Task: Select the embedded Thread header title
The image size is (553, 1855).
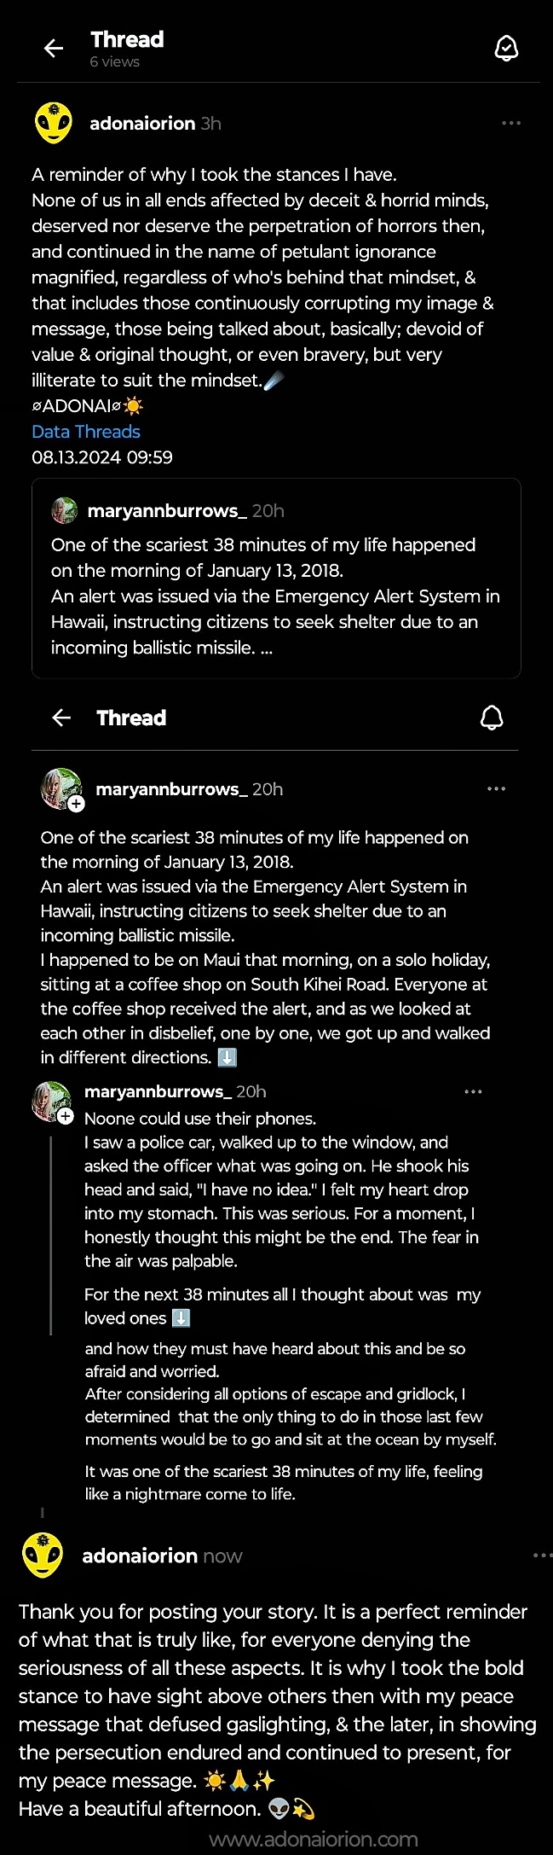Action: pyautogui.click(x=131, y=718)
